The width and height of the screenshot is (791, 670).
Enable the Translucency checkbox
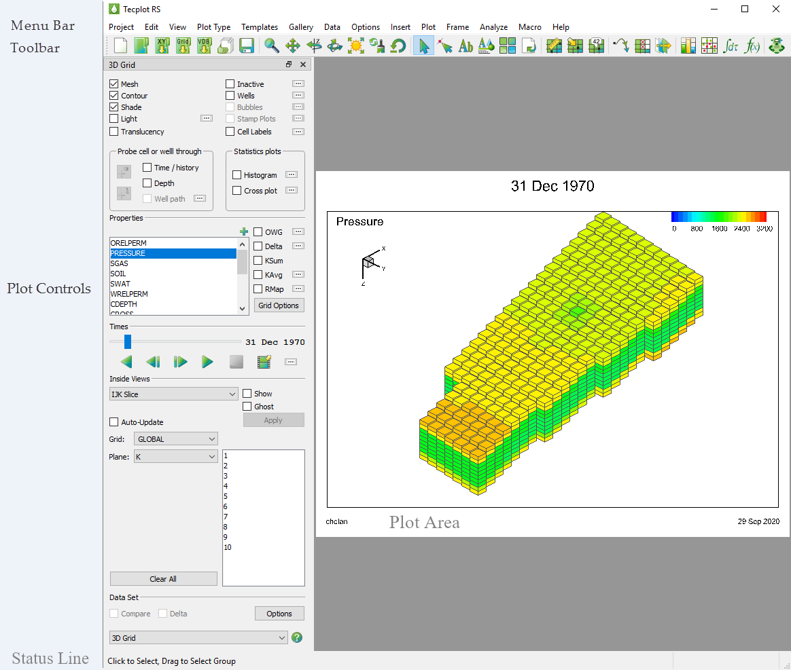tap(113, 132)
